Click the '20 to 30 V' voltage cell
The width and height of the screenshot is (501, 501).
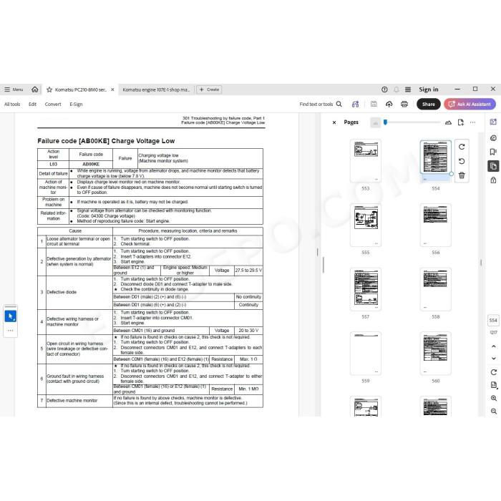(x=248, y=331)
